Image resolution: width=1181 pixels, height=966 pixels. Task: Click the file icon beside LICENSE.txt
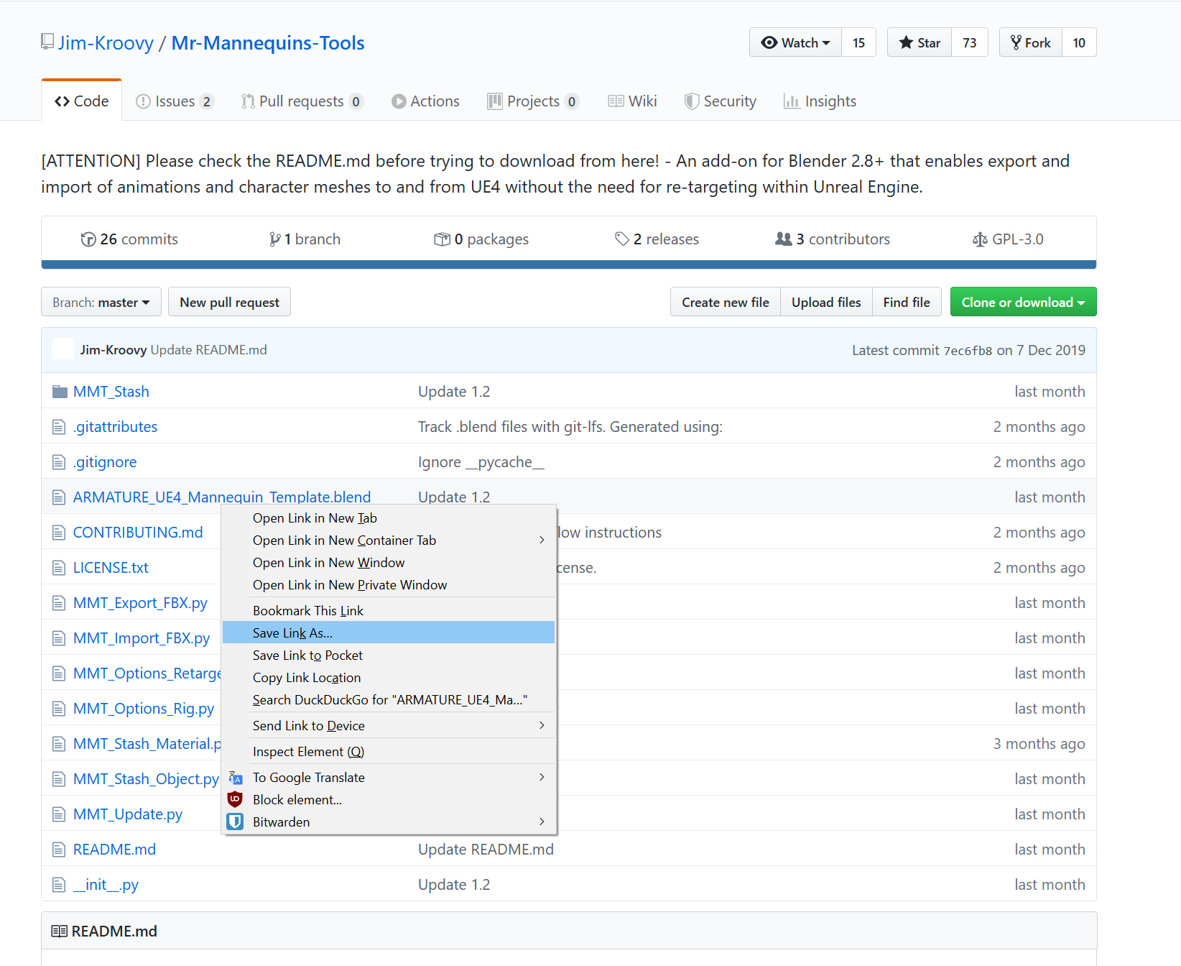coord(59,568)
